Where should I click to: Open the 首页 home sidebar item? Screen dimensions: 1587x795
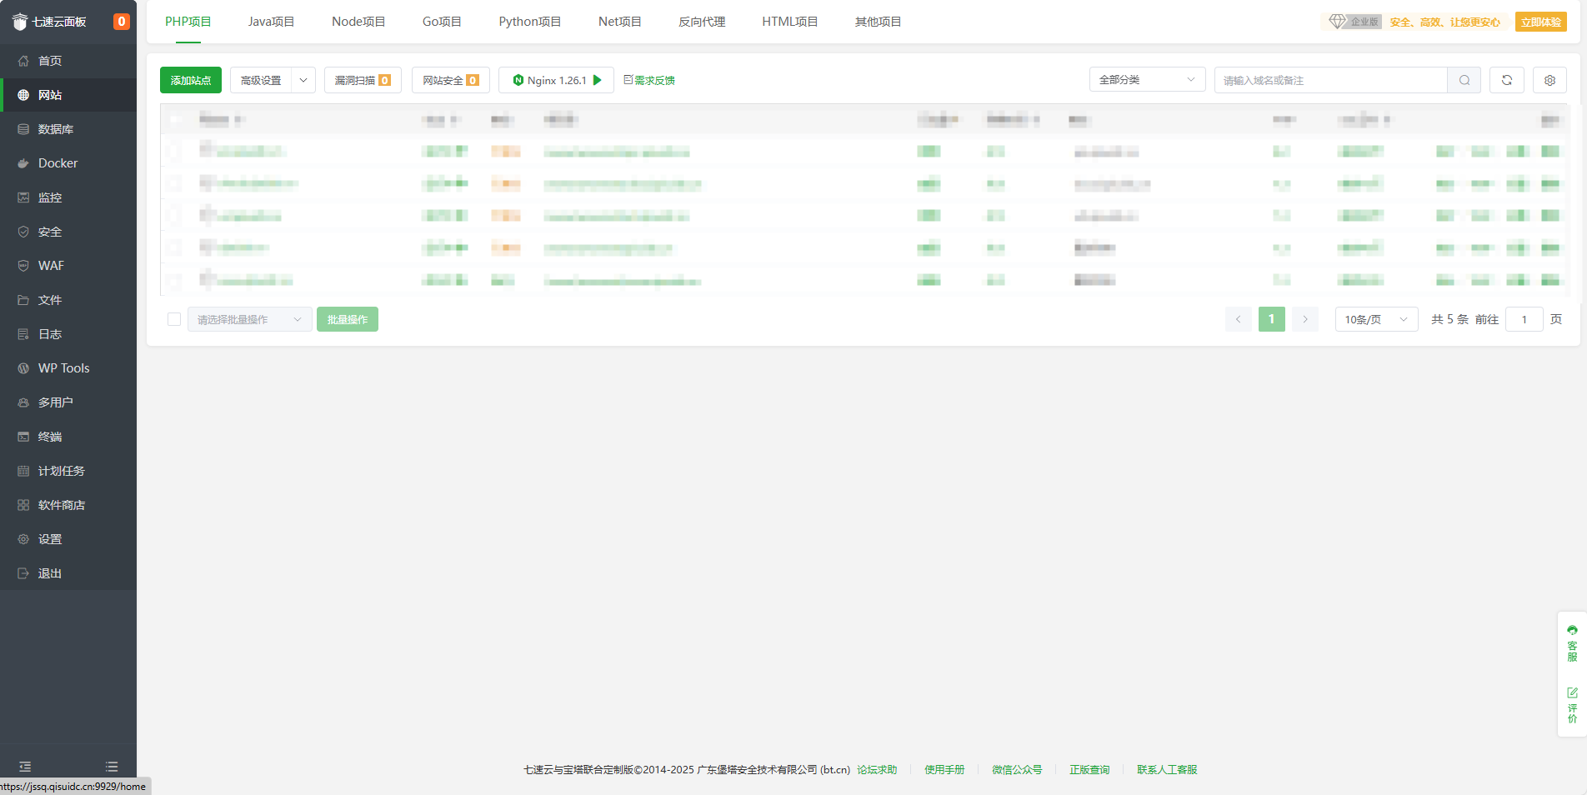tap(68, 61)
